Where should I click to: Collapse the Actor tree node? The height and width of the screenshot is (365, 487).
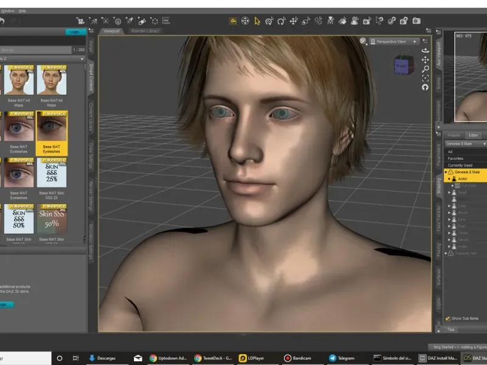449,179
